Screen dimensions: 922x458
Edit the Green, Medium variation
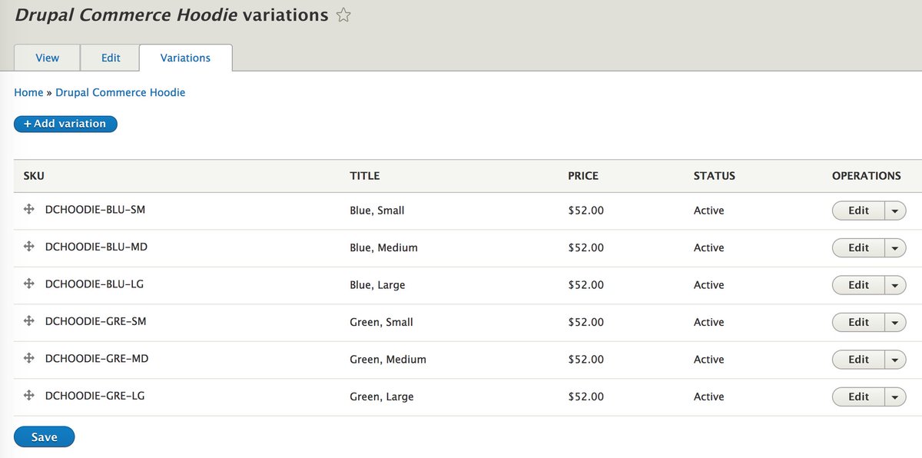pyautogui.click(x=858, y=360)
